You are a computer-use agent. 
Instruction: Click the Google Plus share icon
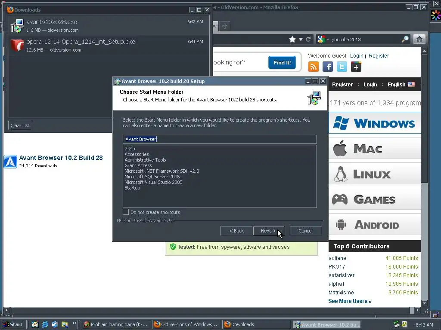356,67
